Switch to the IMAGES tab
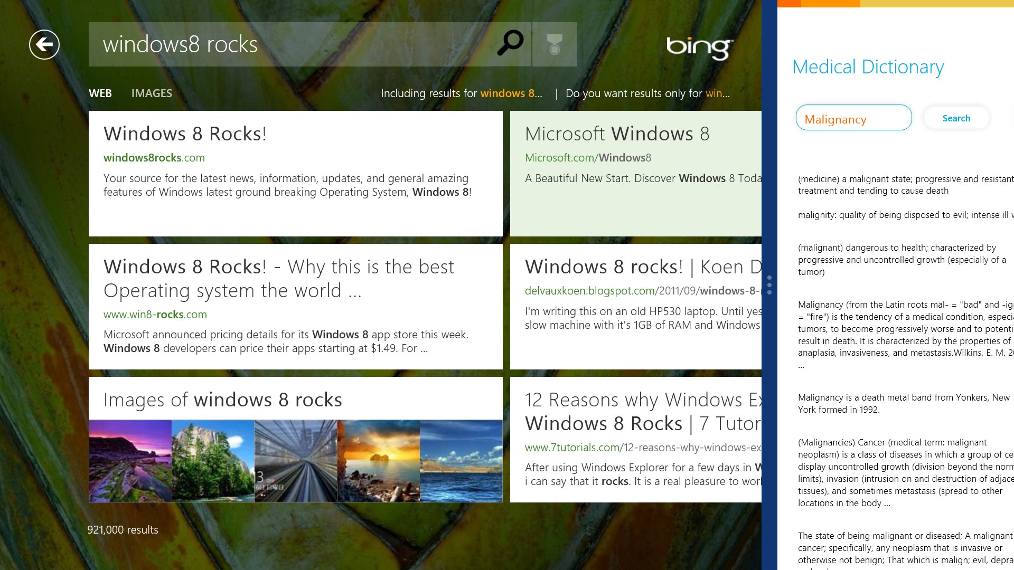This screenshot has width=1014, height=570. coord(152,93)
